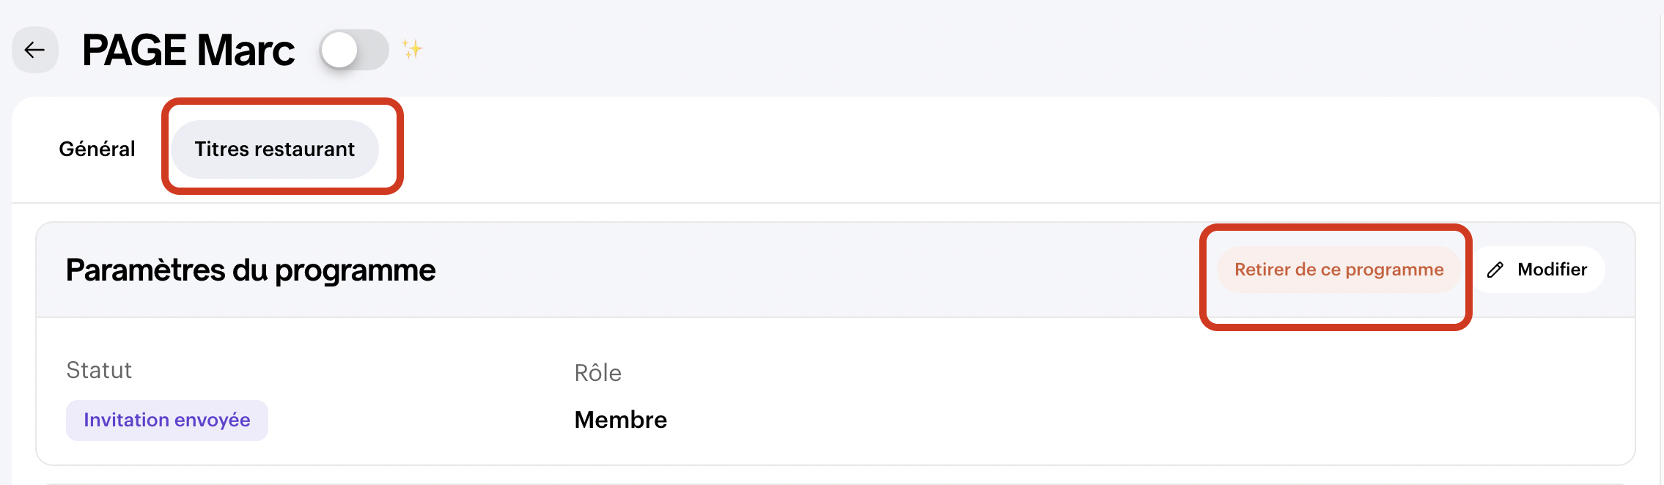Toggle the switch next to PAGE Marc
The width and height of the screenshot is (1664, 485).
[x=354, y=50]
